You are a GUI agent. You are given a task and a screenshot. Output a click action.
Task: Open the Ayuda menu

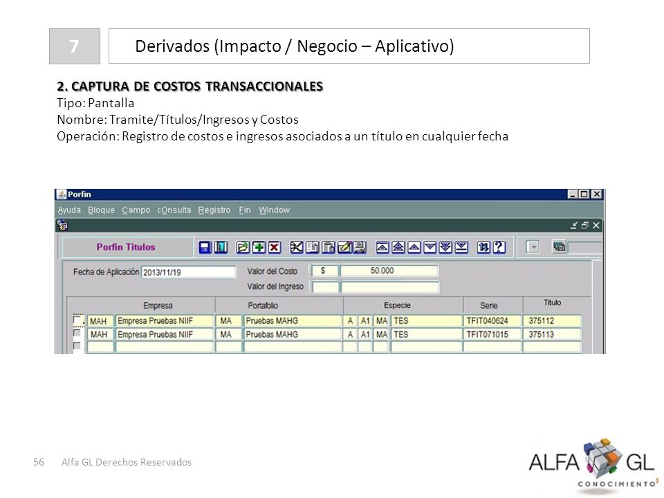point(69,210)
